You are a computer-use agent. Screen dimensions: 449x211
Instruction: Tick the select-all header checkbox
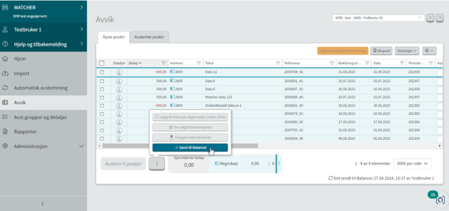click(102, 63)
